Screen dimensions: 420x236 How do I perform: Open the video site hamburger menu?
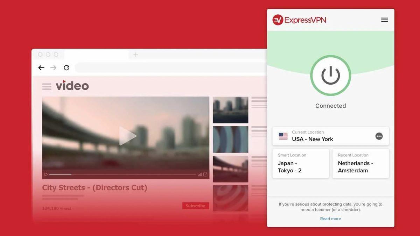pos(47,86)
